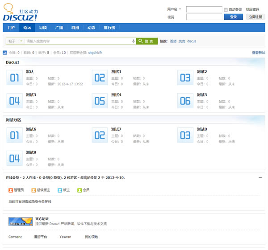This screenshot has height=250, width=268.
Task: Click latest post date 2012-4-17 13:22
Action: click(x=70, y=84)
